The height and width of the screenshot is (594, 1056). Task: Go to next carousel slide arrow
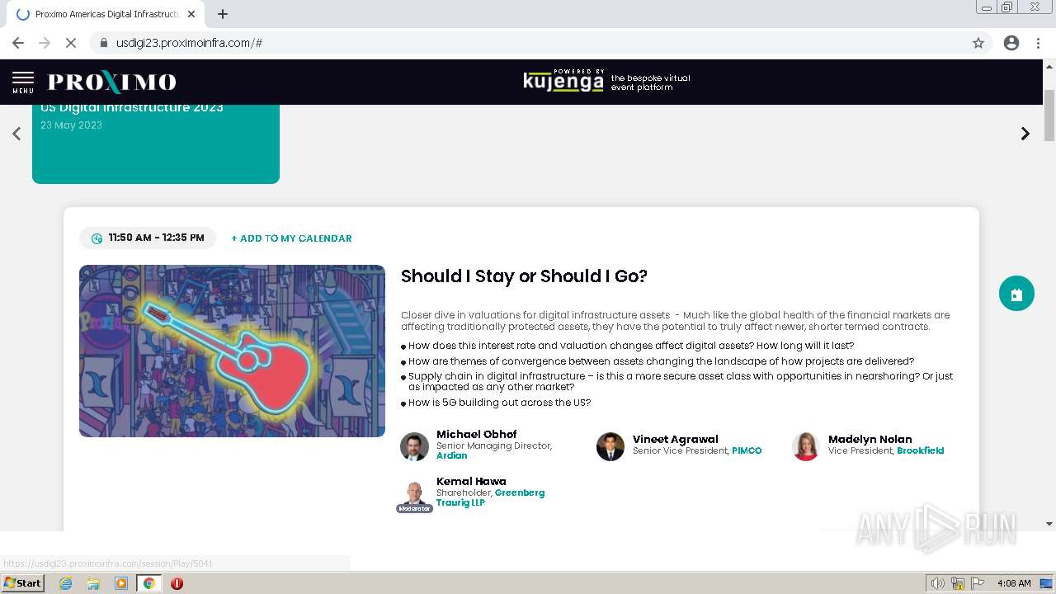pos(1025,134)
